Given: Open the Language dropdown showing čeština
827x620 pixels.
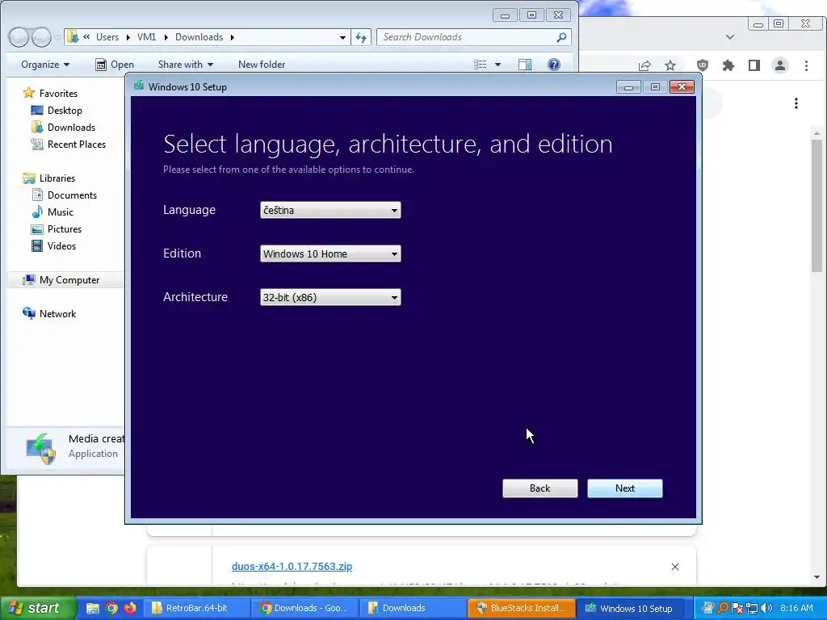Looking at the screenshot, I should (x=330, y=211).
